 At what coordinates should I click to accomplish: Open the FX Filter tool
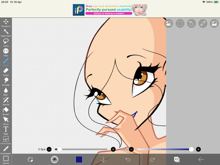click(x=6, y=53)
